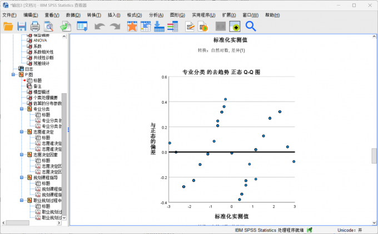This screenshot has height=234, width=378.
Task: Click the Open folder toolbar icon
Action: pyautogui.click(x=8, y=26)
